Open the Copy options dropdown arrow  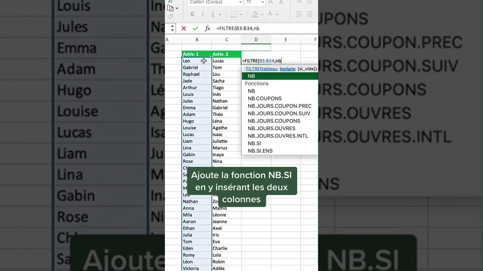177,8
